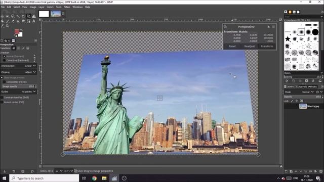Viewport: 324px width, 182px height.
Task: Select the Perspective transform tool
Action: click(x=28, y=16)
